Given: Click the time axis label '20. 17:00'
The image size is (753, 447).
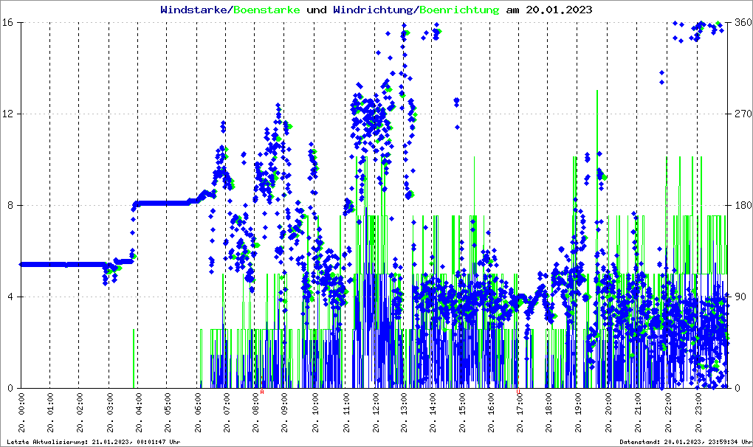Looking at the screenshot, I should point(520,412).
